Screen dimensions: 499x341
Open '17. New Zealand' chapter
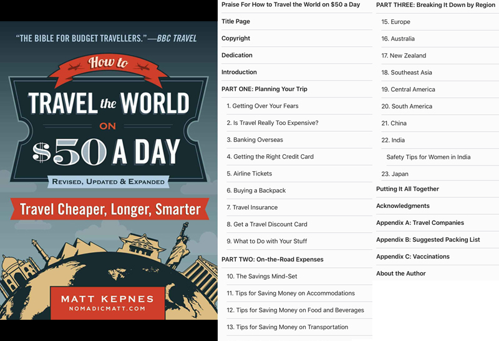click(x=440, y=56)
